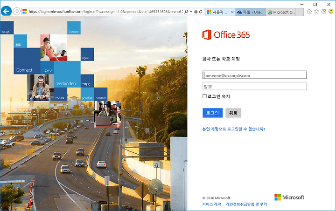336x211 pixels.
Task: Open 본인 계정으로 로그인할 수 없습니까? link
Action: (234, 129)
